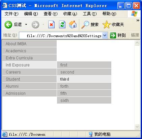Select the 'forth' submenu item
Screen dimensions: 142x139
coord(84,86)
